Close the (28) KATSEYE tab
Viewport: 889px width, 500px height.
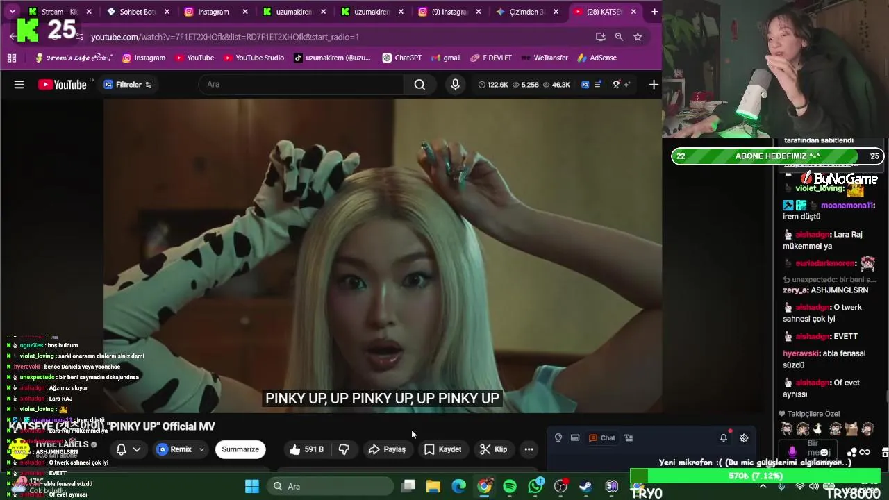(633, 12)
